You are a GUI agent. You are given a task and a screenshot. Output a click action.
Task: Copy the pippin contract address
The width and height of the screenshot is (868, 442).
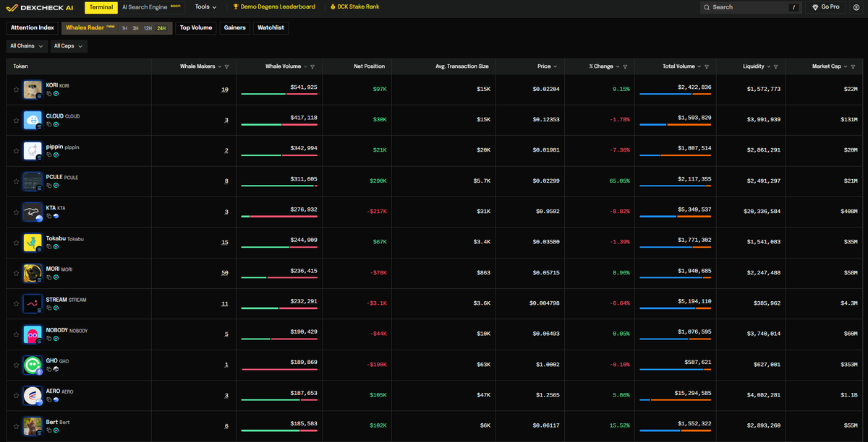(49, 155)
